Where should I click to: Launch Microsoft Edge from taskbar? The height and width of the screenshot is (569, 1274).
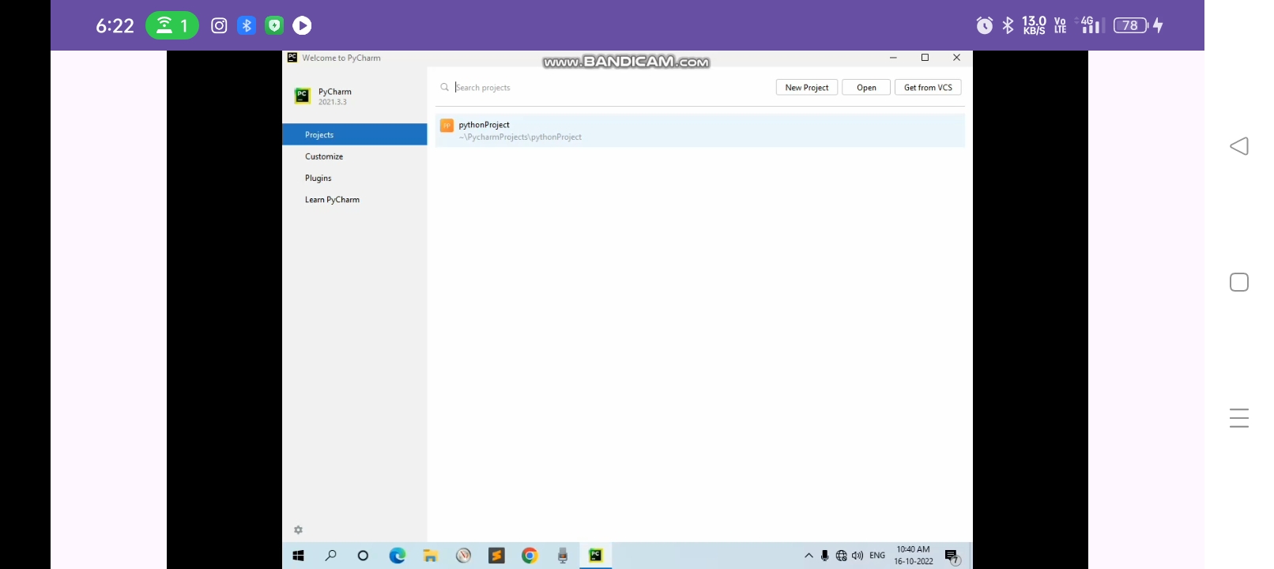pyautogui.click(x=397, y=556)
